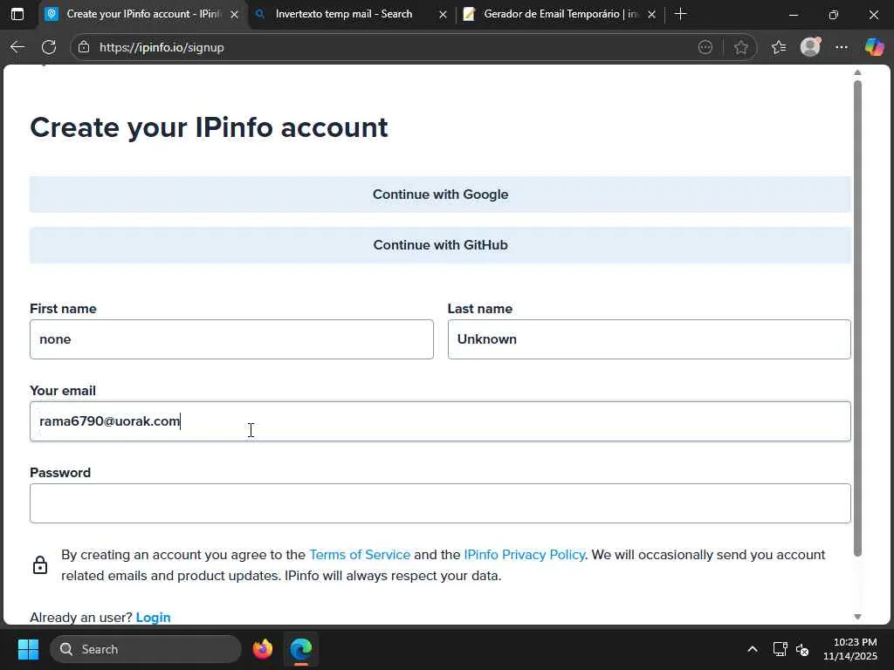Viewport: 894px width, 670px height.
Task: Focus the First name field
Action: pos(231,339)
